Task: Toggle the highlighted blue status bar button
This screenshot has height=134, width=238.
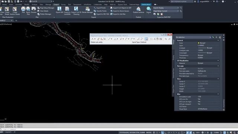Action: (163, 133)
